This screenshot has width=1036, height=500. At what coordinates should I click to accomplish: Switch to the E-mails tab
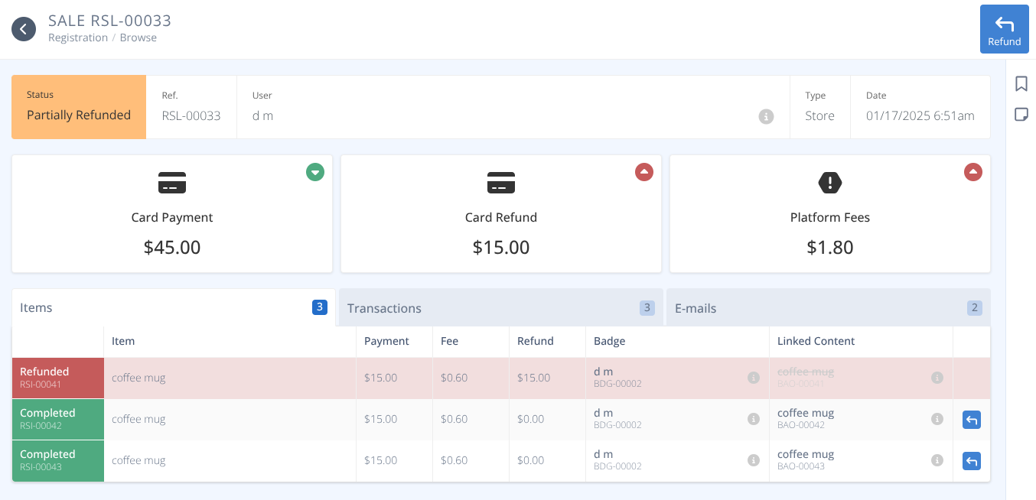(x=828, y=308)
